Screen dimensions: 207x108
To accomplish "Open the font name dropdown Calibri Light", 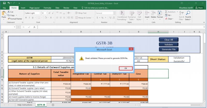I will [x=40, y=13].
